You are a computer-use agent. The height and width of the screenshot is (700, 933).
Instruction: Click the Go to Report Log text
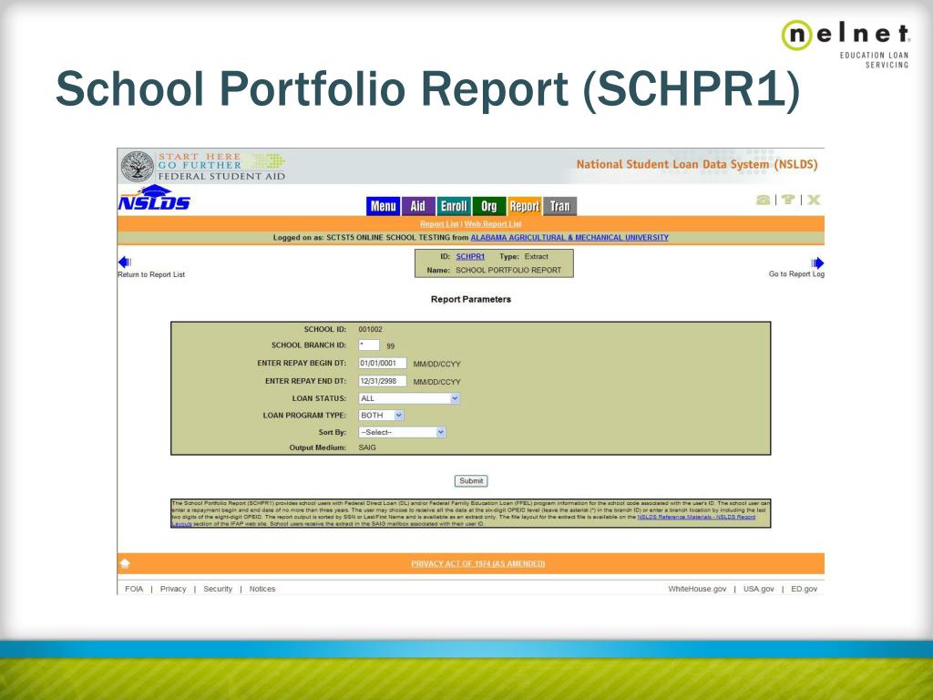(x=796, y=273)
